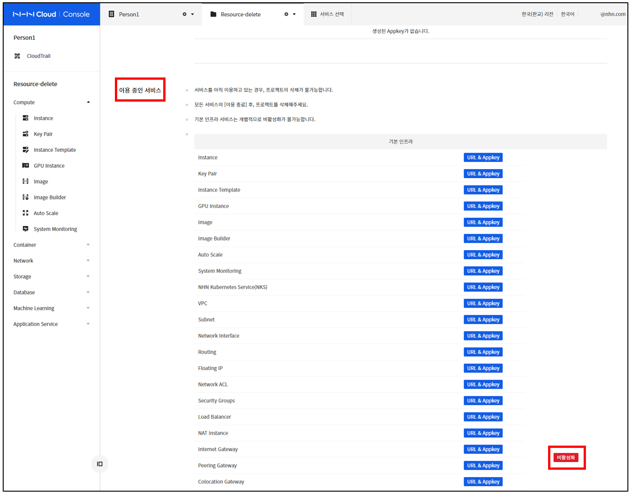
Task: Click the CloudTrail icon in sidebar
Action: coord(17,56)
